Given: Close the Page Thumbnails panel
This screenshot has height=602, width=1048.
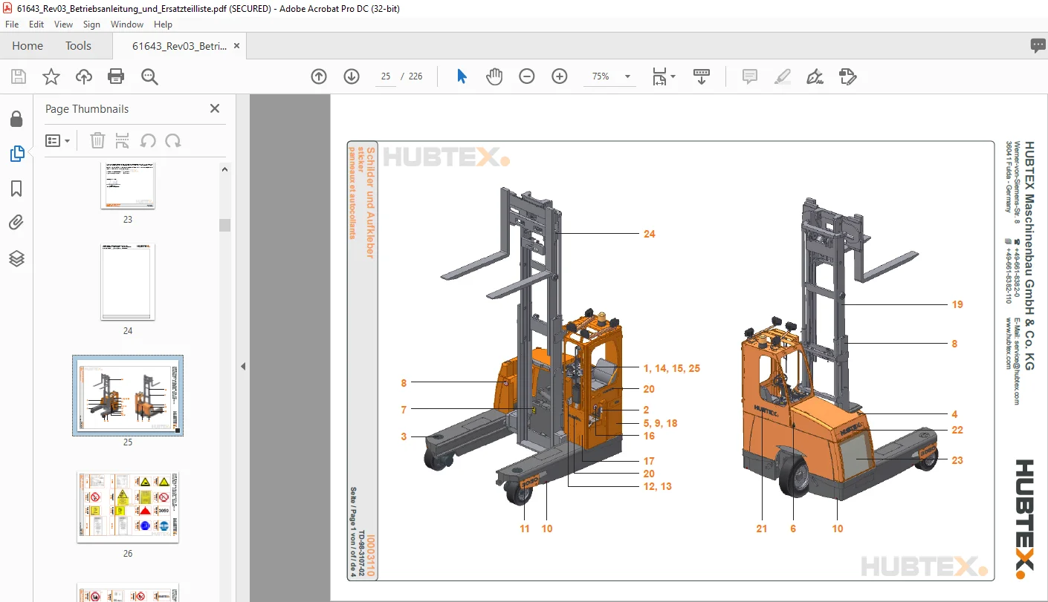Looking at the screenshot, I should 215,108.
